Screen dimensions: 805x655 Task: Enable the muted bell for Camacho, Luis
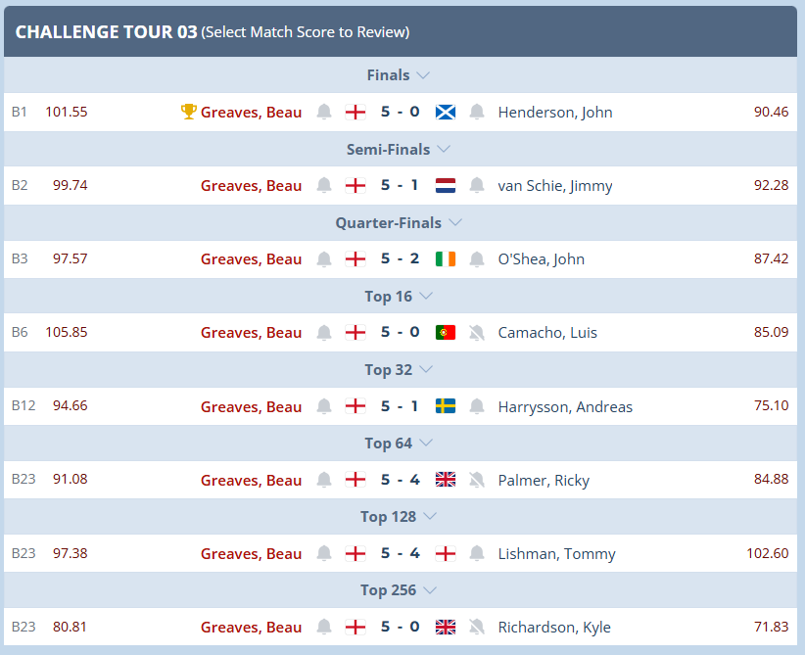pyautogui.click(x=477, y=332)
